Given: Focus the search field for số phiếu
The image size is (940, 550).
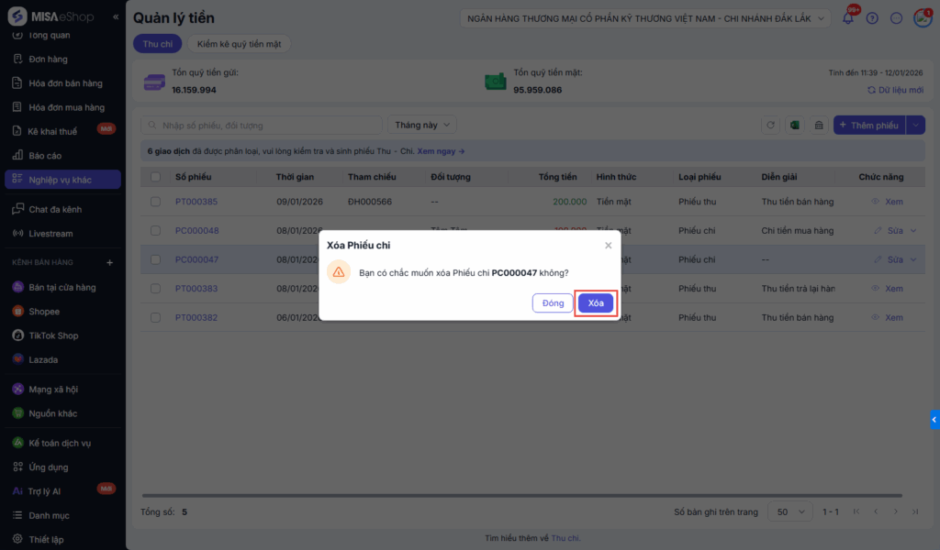Looking at the screenshot, I should coord(262,125).
